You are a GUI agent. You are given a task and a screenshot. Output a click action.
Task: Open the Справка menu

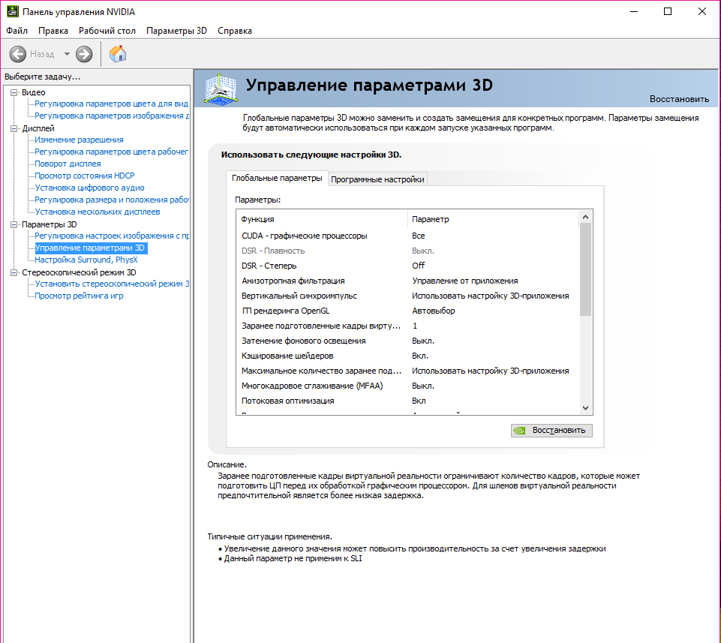click(235, 31)
